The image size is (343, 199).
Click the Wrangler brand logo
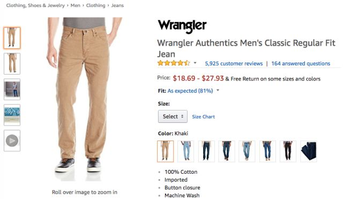182,26
